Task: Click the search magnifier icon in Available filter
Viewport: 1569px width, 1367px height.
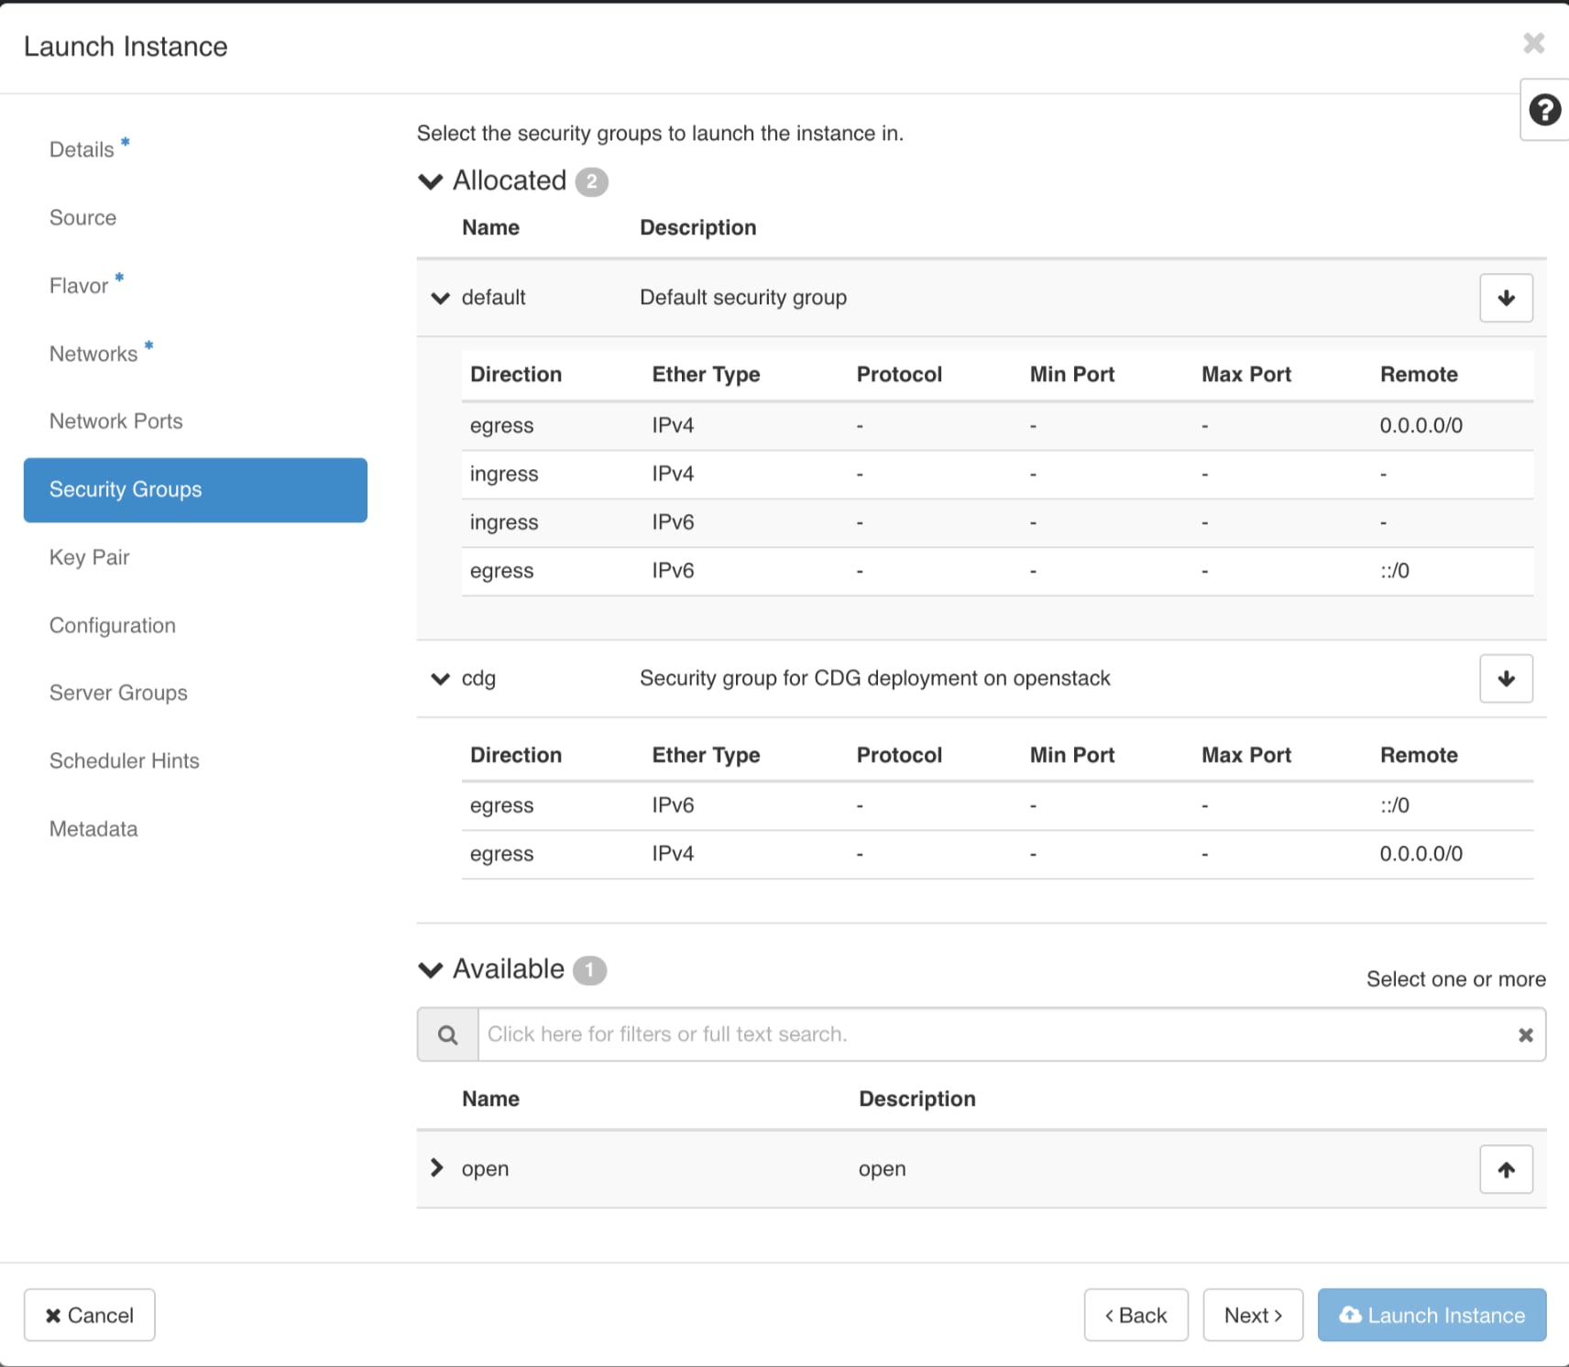Action: (447, 1034)
